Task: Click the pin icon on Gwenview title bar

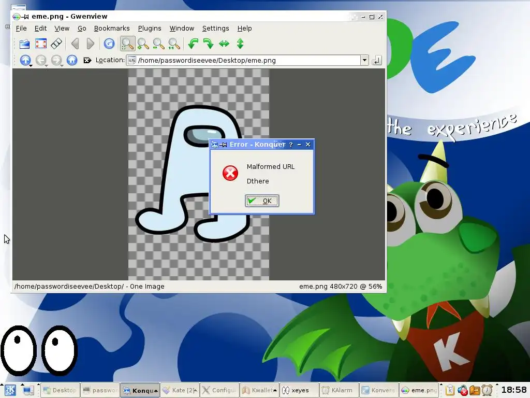Action: pyautogui.click(x=25, y=16)
